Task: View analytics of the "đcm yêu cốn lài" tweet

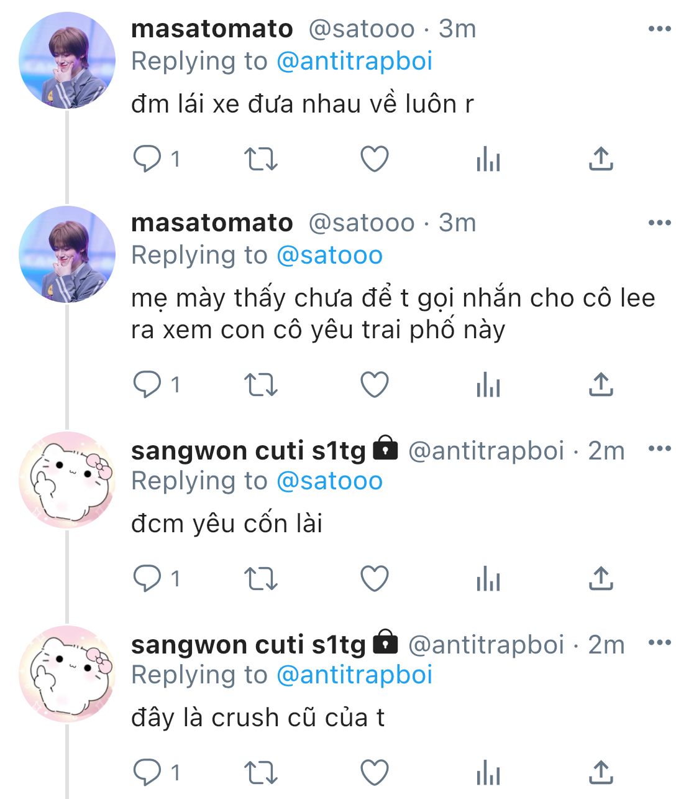Action: click(x=488, y=579)
